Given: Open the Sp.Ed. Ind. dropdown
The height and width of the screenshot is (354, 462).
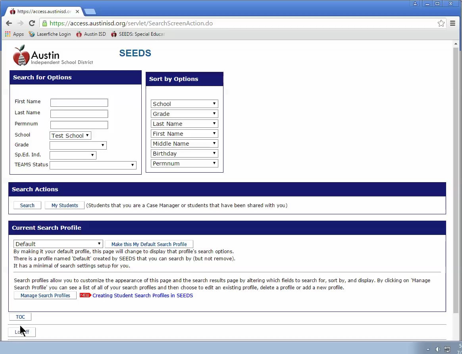Looking at the screenshot, I should click(x=73, y=155).
